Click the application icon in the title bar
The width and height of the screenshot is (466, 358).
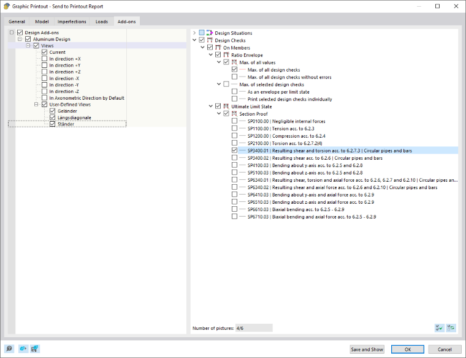pyautogui.click(x=7, y=6)
